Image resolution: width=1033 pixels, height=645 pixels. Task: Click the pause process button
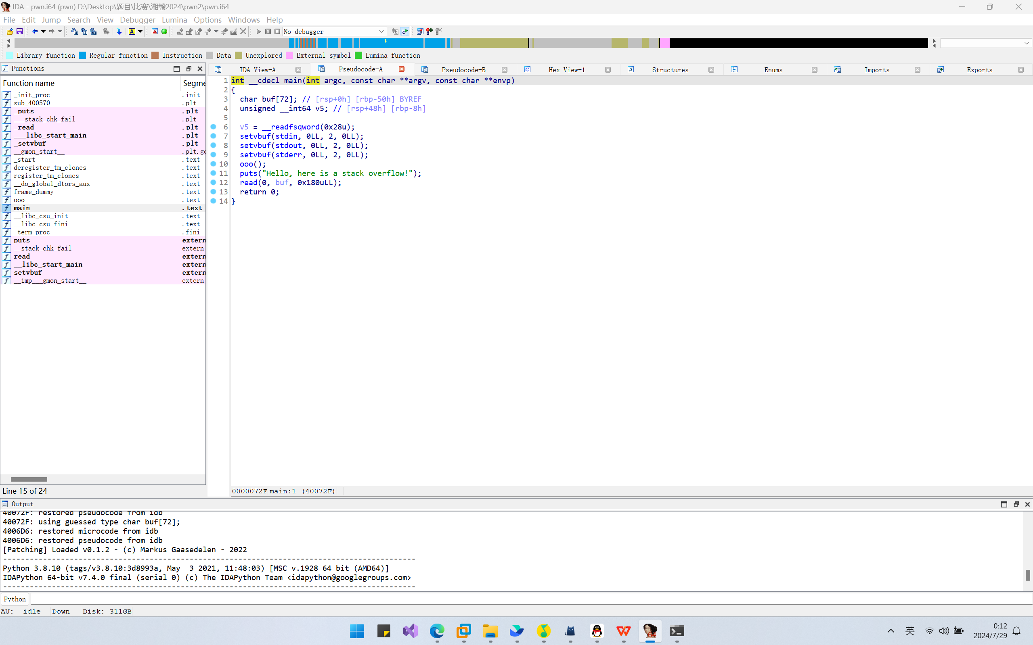pyautogui.click(x=268, y=31)
